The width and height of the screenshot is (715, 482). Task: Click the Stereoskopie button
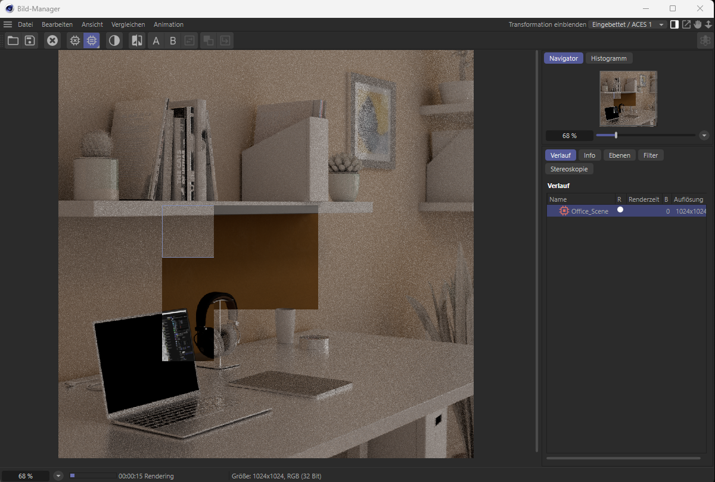tap(569, 169)
